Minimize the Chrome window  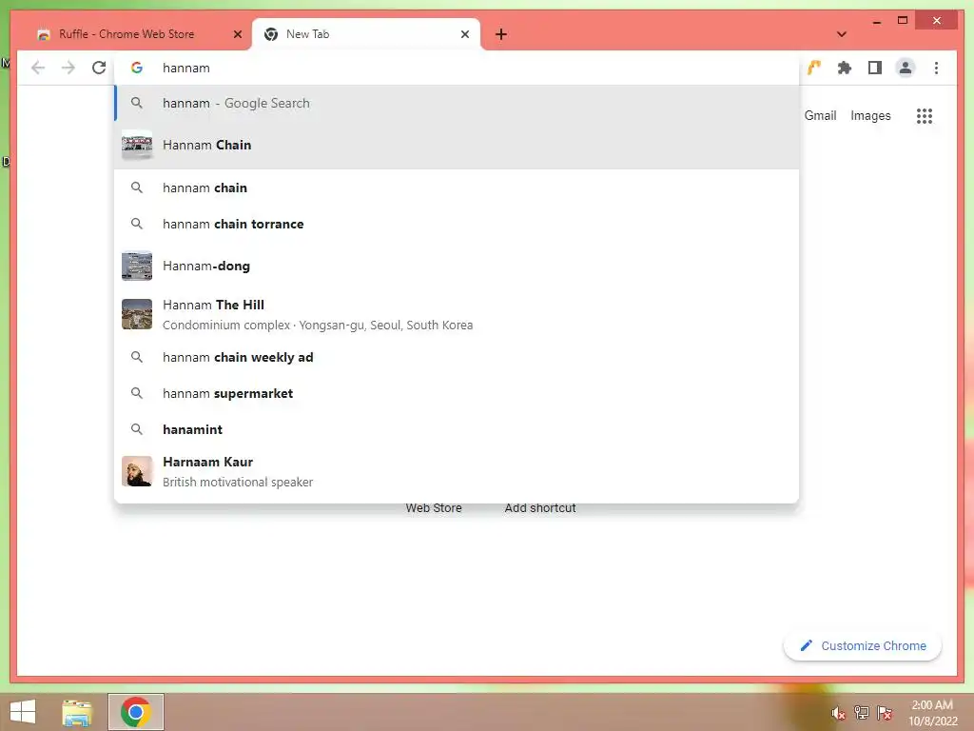876,21
